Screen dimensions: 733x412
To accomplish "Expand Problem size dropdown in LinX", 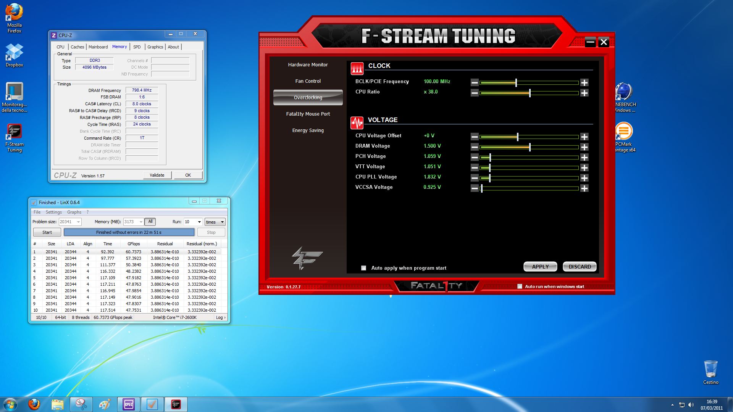I will coord(78,222).
